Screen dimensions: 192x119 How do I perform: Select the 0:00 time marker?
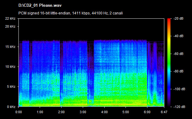pos(18,112)
